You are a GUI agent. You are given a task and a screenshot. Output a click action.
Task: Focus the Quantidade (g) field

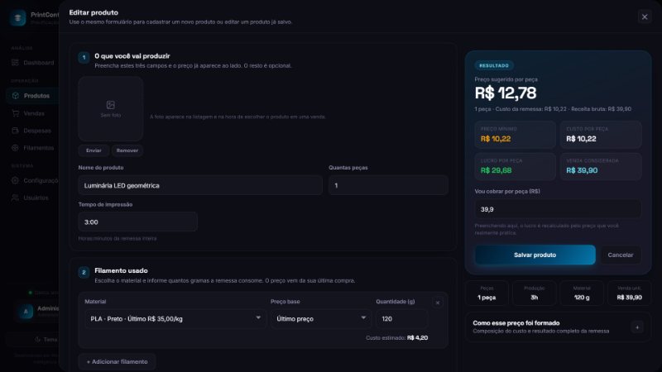(x=402, y=319)
